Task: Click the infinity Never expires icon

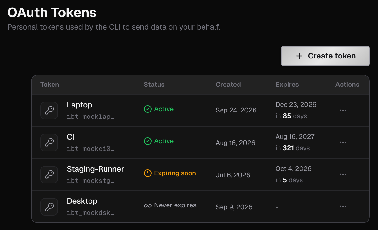Action: 147,205
